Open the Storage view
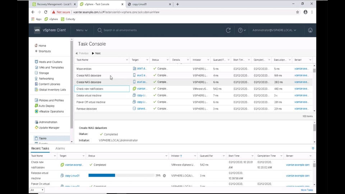The width and height of the screenshot is (345, 194). [42, 73]
